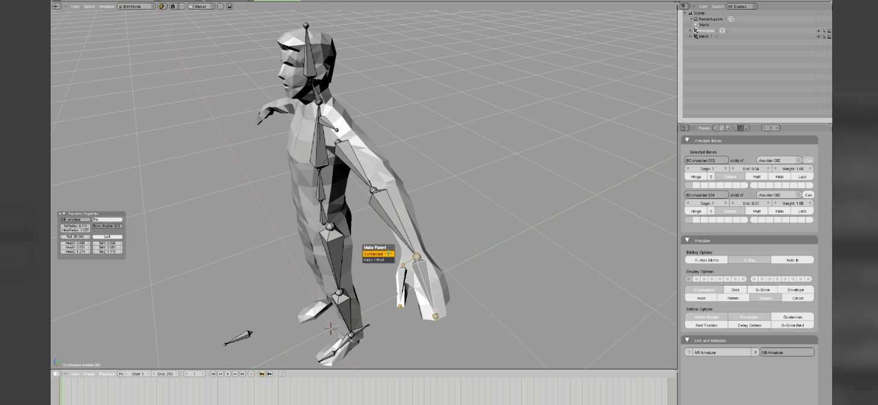Open the View menu in 3D viewport header
The height and width of the screenshot is (405, 878).
pyautogui.click(x=75, y=6)
